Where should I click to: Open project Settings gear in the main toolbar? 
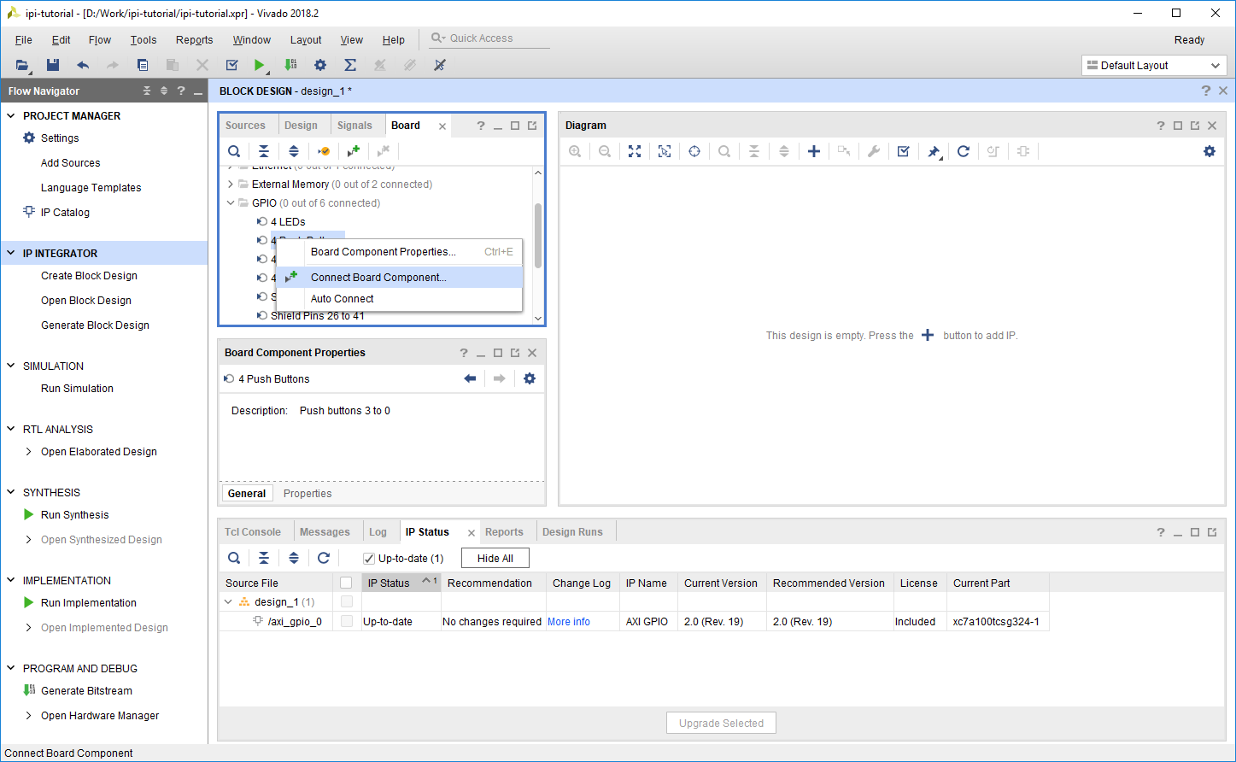tap(320, 65)
